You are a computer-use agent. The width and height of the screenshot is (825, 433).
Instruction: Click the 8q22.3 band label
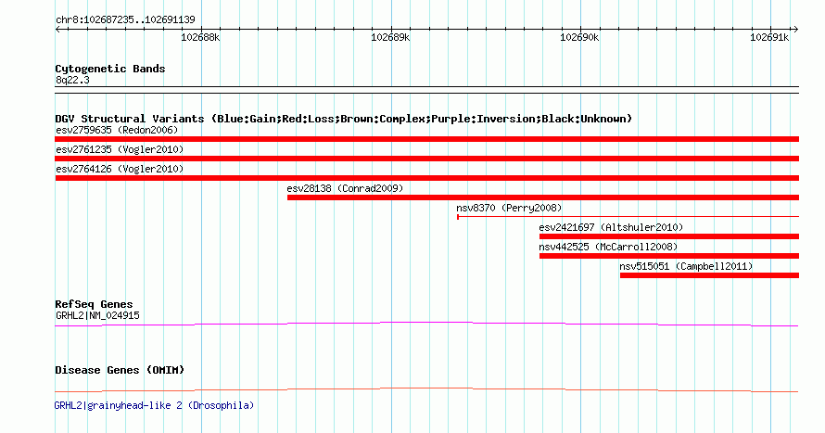72,80
